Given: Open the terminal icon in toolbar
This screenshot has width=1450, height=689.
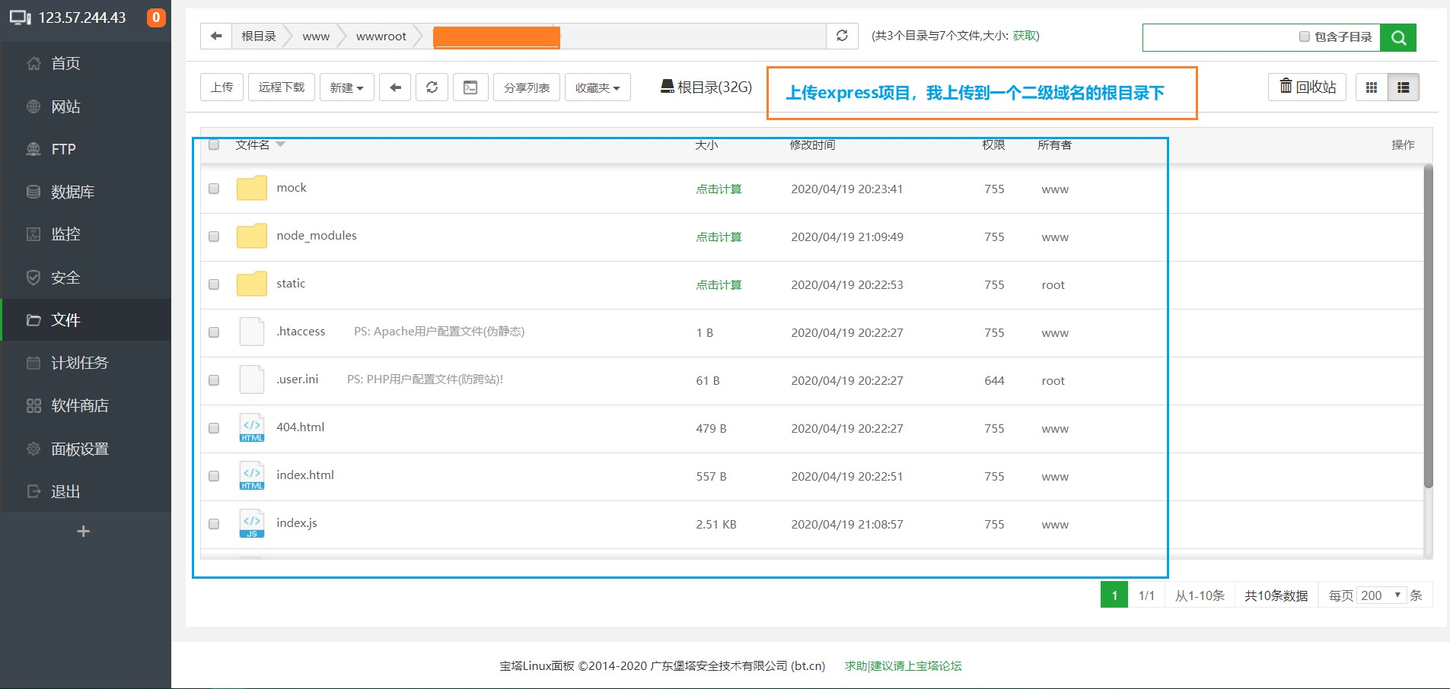Looking at the screenshot, I should [x=470, y=87].
